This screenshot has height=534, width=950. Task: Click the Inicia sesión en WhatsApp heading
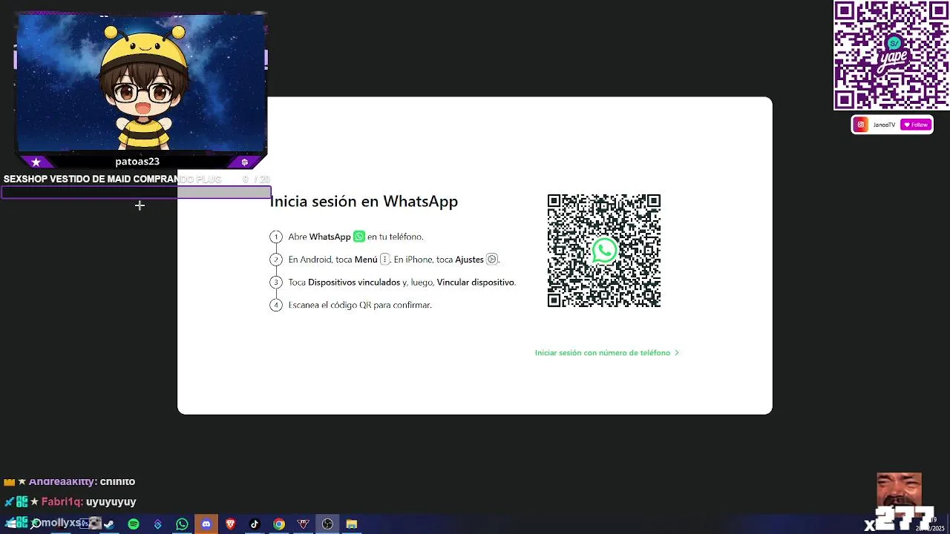(364, 201)
